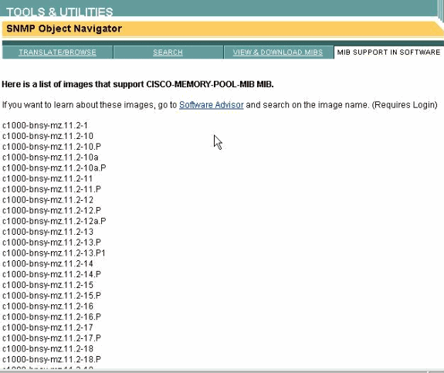Image resolution: width=444 pixels, height=373 pixels.
Task: Open the Translate/Browse tab
Action: [x=57, y=53]
